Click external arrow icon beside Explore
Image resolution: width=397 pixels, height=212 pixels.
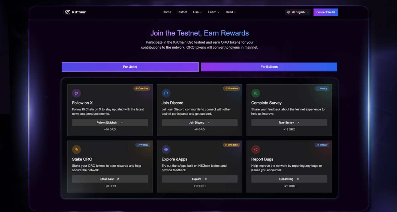click(206, 179)
